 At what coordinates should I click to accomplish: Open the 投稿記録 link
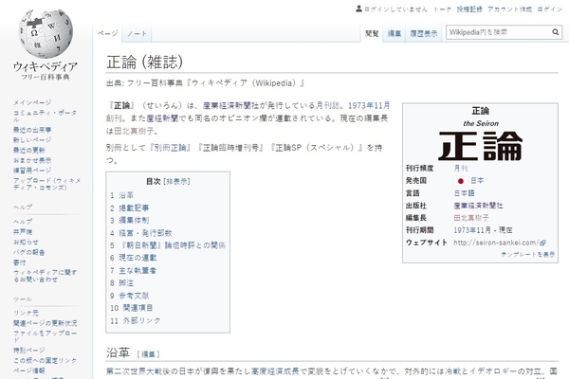pyautogui.click(x=469, y=9)
